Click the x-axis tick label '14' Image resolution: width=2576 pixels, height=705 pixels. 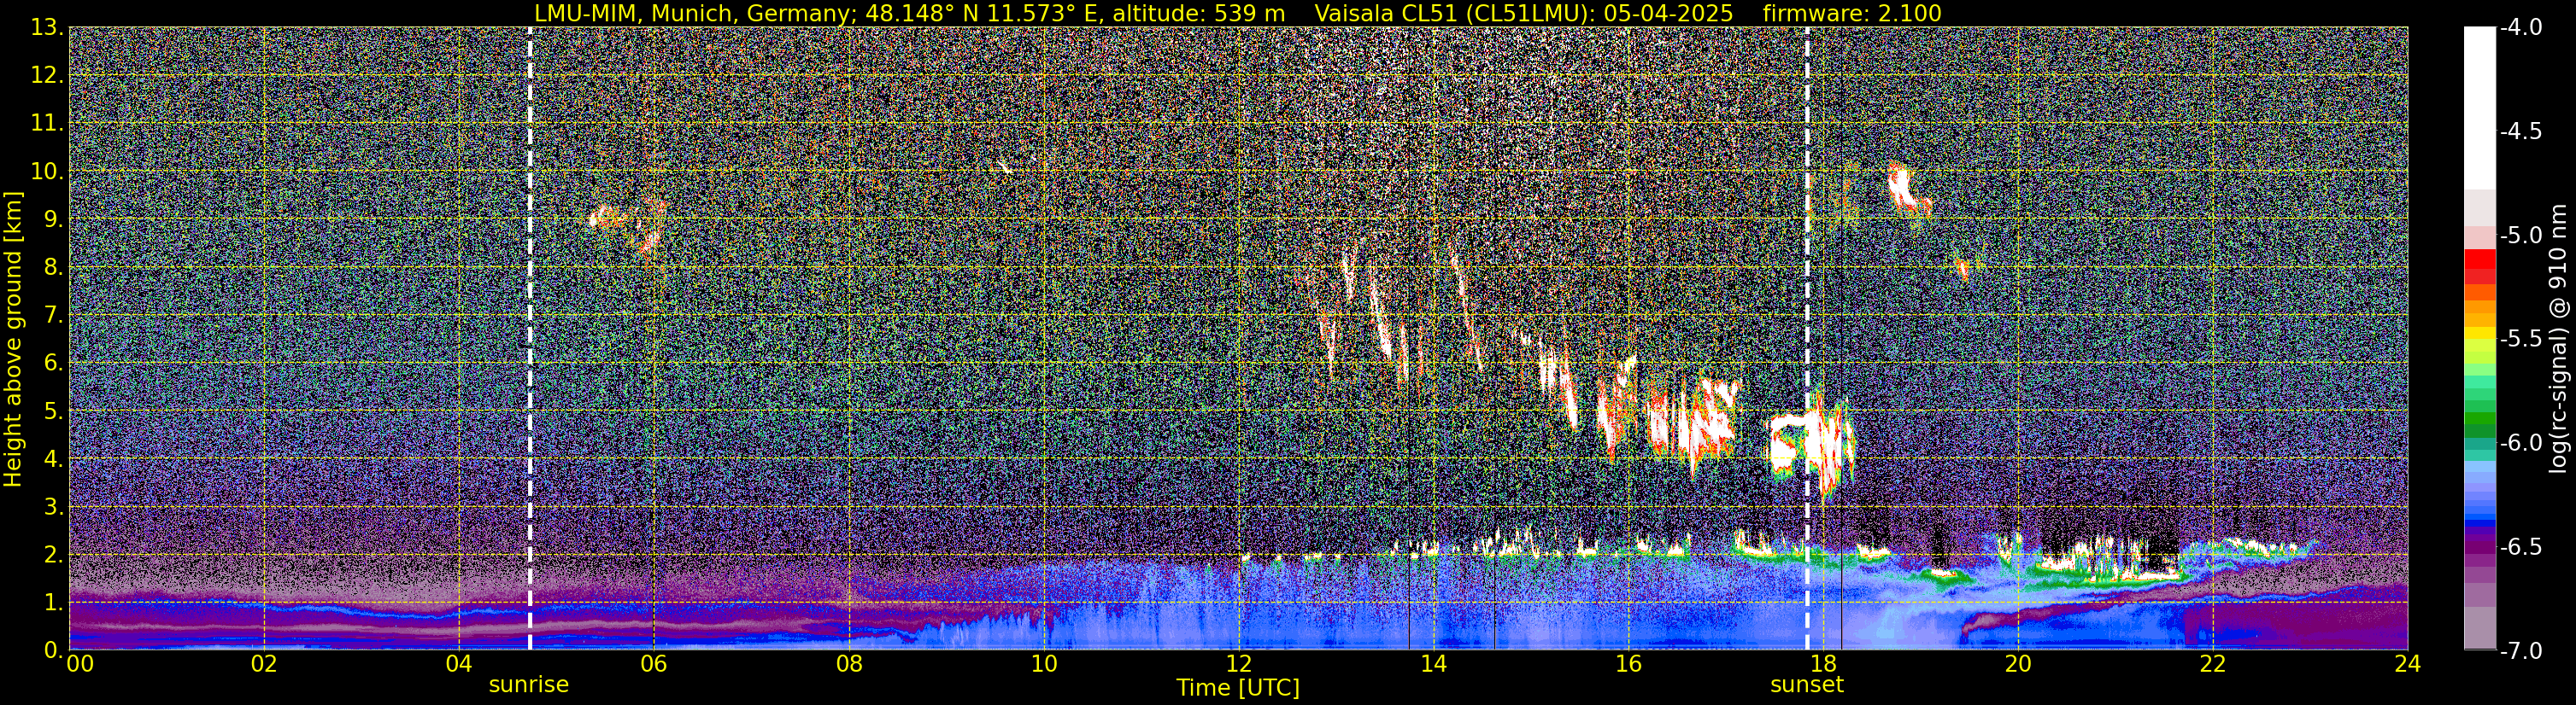click(x=1433, y=664)
